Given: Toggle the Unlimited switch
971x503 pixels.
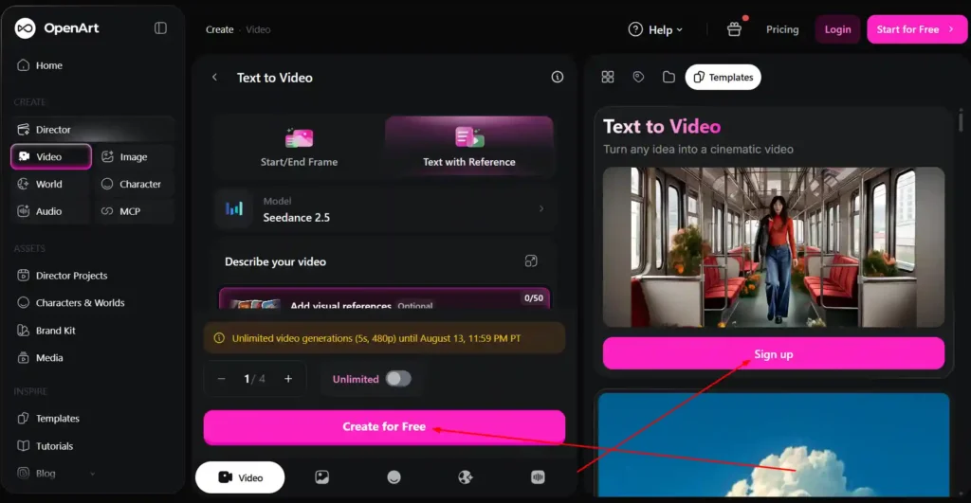Looking at the screenshot, I should [398, 379].
